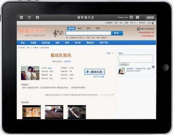Open the guzheng related video thumbnail

[54, 112]
